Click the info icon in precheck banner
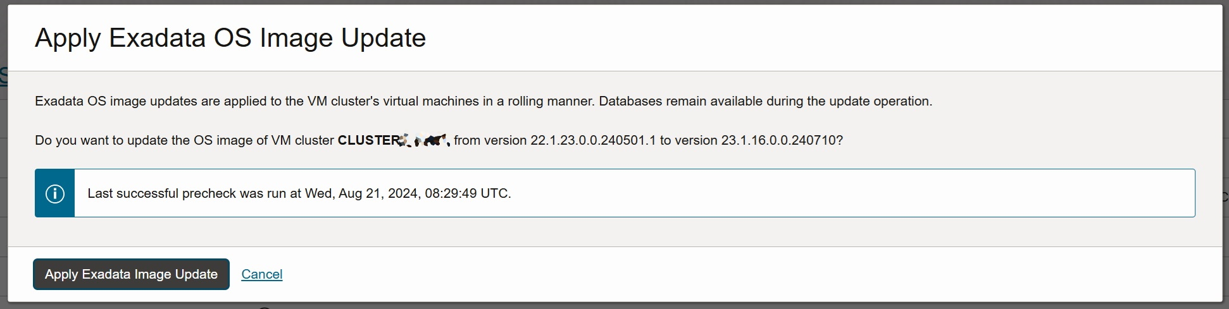Image resolution: width=1229 pixels, height=309 pixels. (55, 193)
